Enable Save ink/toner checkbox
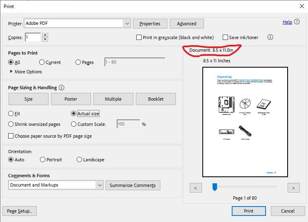 (x=225, y=37)
